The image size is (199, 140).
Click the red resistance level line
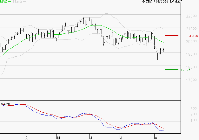[x=171, y=36]
